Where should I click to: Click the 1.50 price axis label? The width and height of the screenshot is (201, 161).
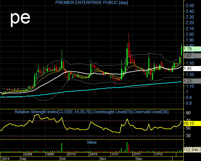point(190,63)
